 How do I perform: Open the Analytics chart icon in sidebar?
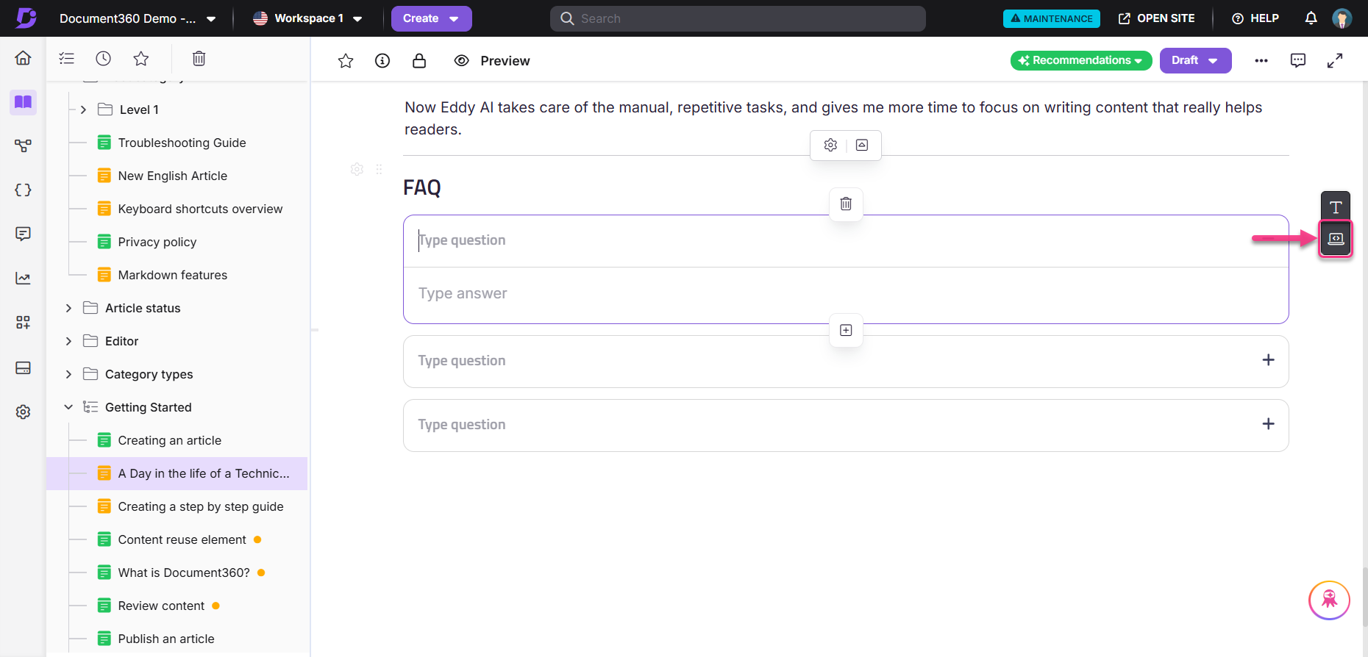coord(23,278)
